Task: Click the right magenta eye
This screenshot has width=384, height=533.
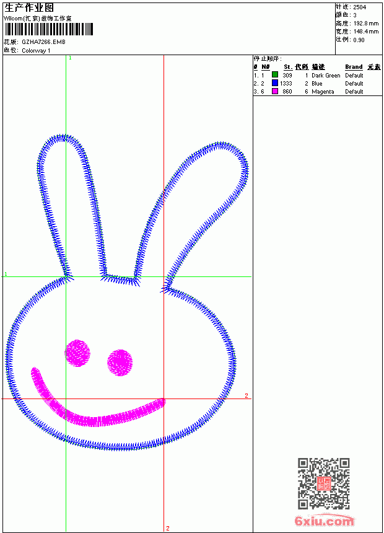Action: tap(120, 363)
